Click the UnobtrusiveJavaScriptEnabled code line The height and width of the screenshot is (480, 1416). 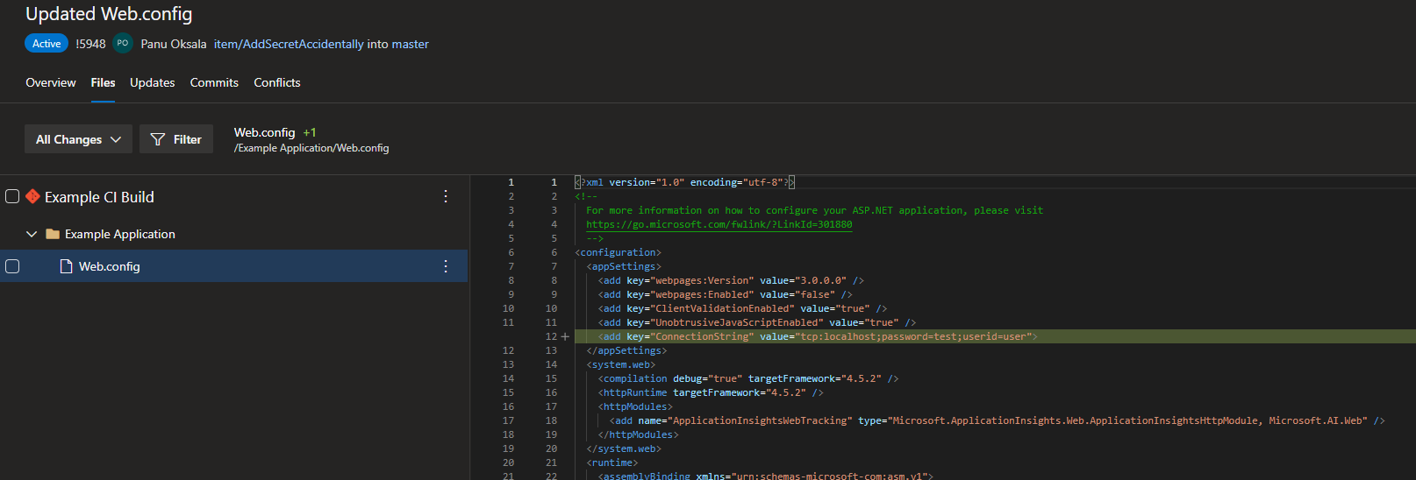757,322
